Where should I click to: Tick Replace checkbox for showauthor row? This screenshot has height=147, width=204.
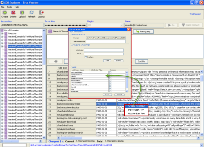(x=110, y=81)
